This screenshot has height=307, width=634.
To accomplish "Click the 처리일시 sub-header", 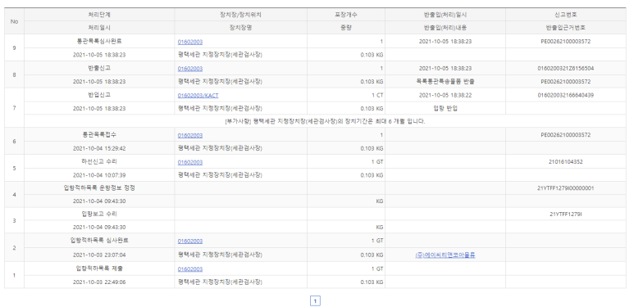I will [99, 28].
